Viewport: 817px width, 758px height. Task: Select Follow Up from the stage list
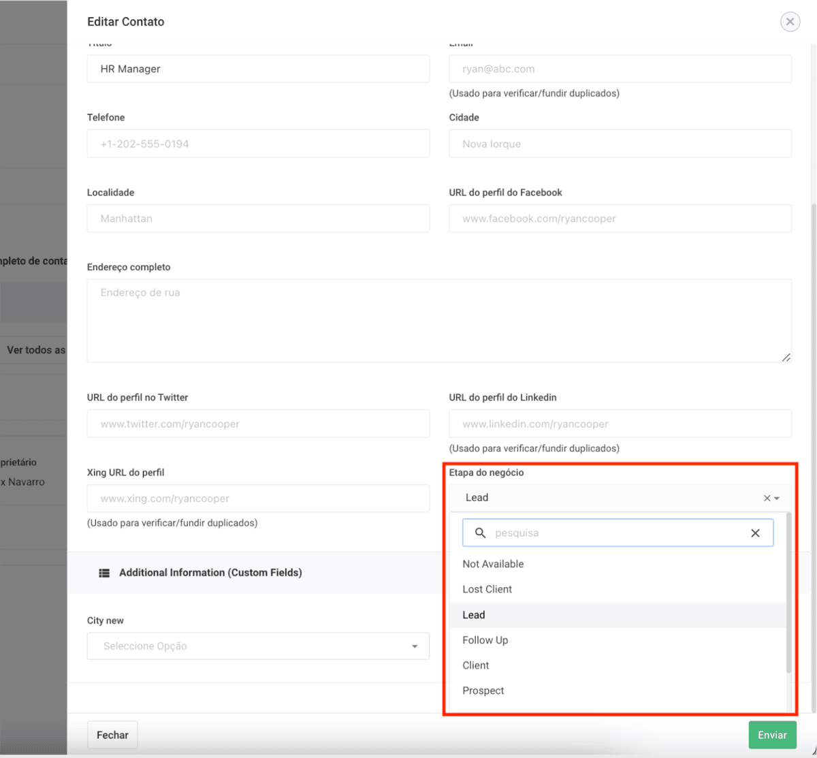(485, 640)
